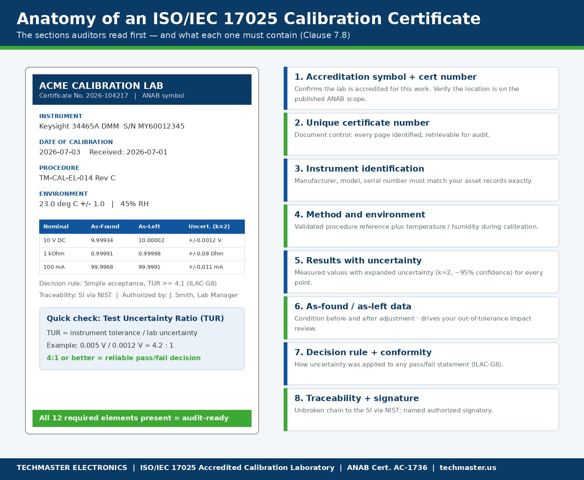Click the green 'All 12 required elements present' banner

click(x=142, y=418)
